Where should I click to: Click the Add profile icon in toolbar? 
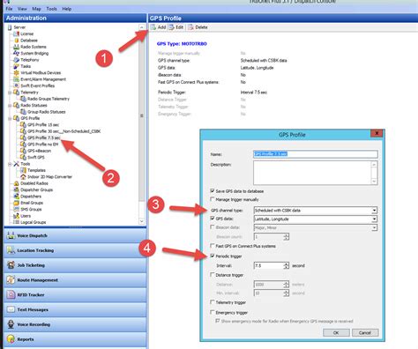[x=153, y=27]
